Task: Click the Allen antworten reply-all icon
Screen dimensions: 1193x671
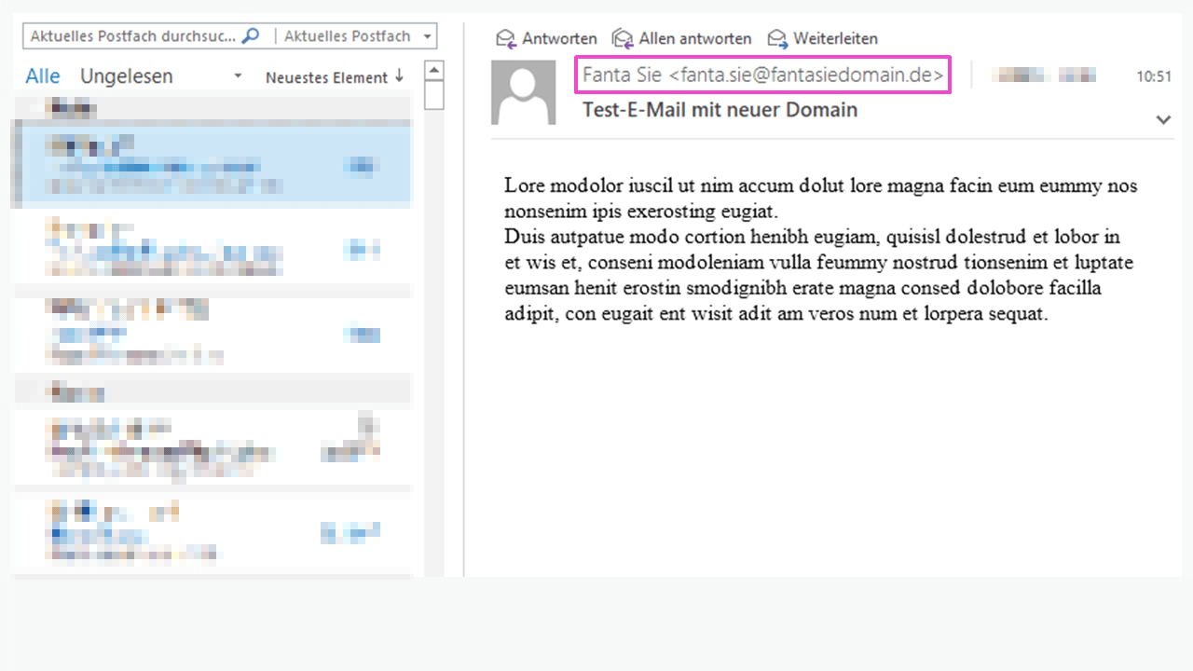Action: (622, 38)
